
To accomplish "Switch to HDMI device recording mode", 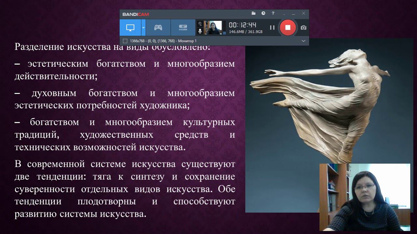I will pos(183,28).
